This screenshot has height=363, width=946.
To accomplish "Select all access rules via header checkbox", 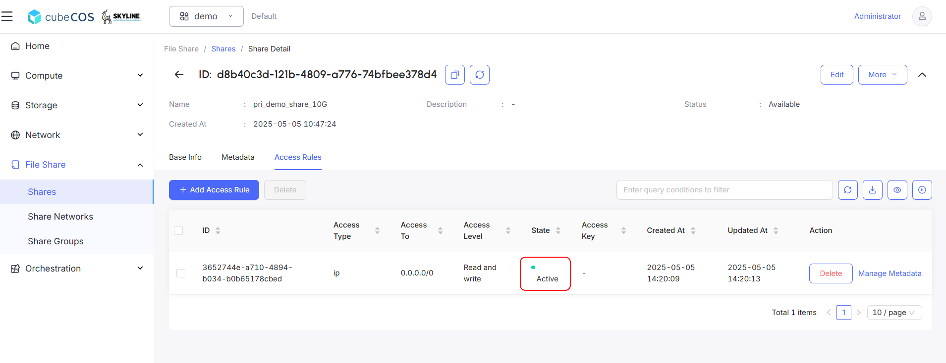I will point(178,230).
